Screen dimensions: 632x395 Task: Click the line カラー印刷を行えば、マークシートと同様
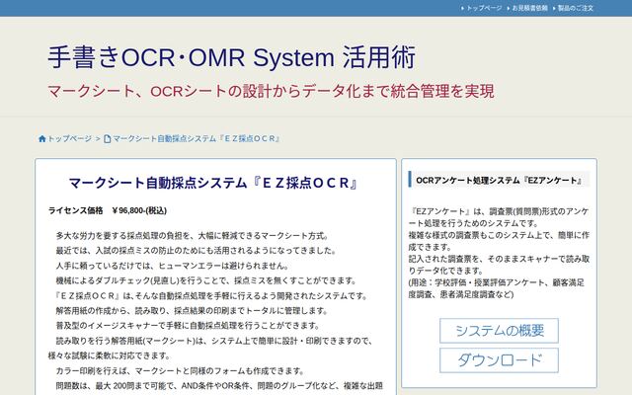(180, 371)
